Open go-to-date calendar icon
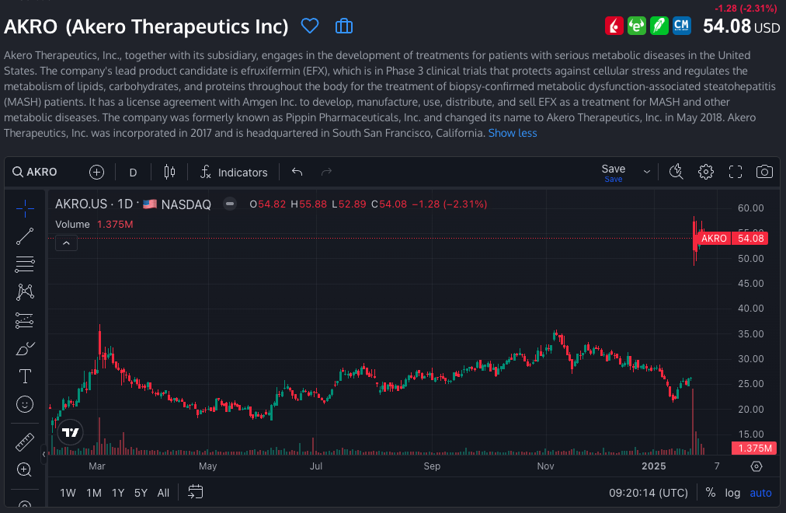 point(196,492)
